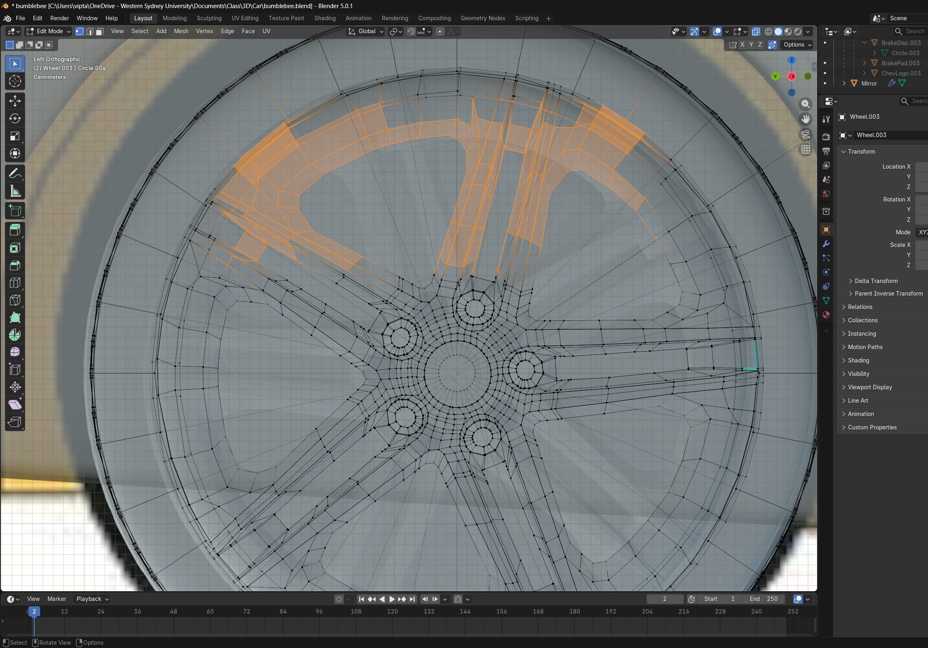Open the Vertex menu
This screenshot has height=648, width=928.
205,31
